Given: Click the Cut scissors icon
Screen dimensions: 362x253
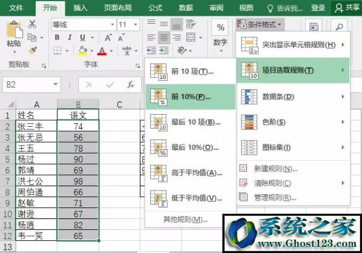Looking at the screenshot, I should coord(32,24).
